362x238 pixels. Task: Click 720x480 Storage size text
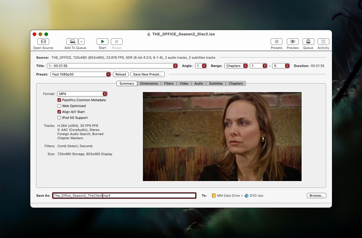[85, 154]
